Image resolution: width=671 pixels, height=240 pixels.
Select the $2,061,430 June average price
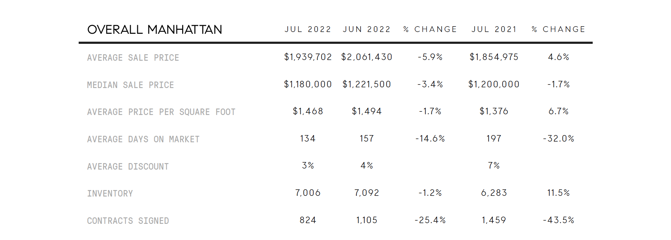[x=366, y=57]
